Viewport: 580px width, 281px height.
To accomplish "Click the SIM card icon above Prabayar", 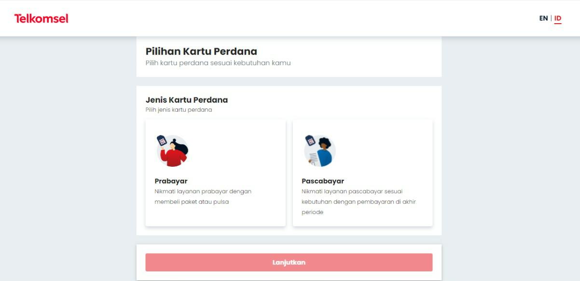I will point(162,141).
